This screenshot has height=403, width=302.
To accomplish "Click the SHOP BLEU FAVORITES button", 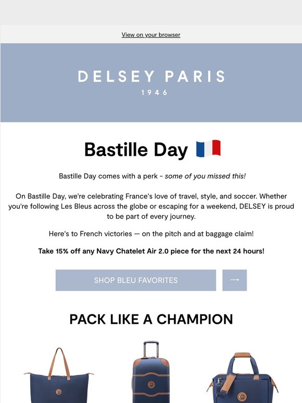I will [x=136, y=280].
